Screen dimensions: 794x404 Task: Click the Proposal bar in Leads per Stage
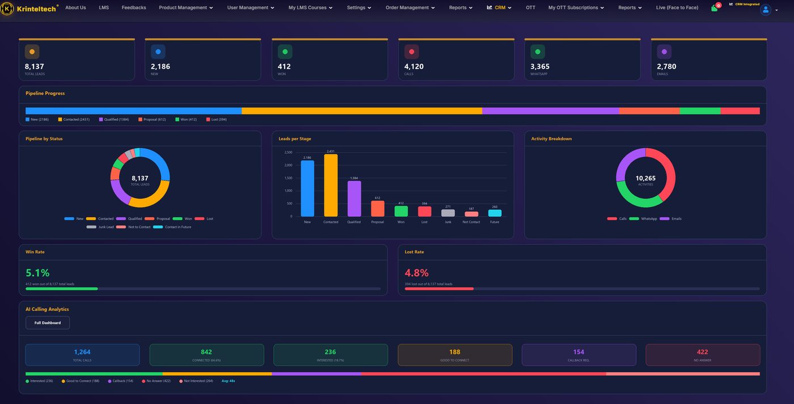coord(378,208)
